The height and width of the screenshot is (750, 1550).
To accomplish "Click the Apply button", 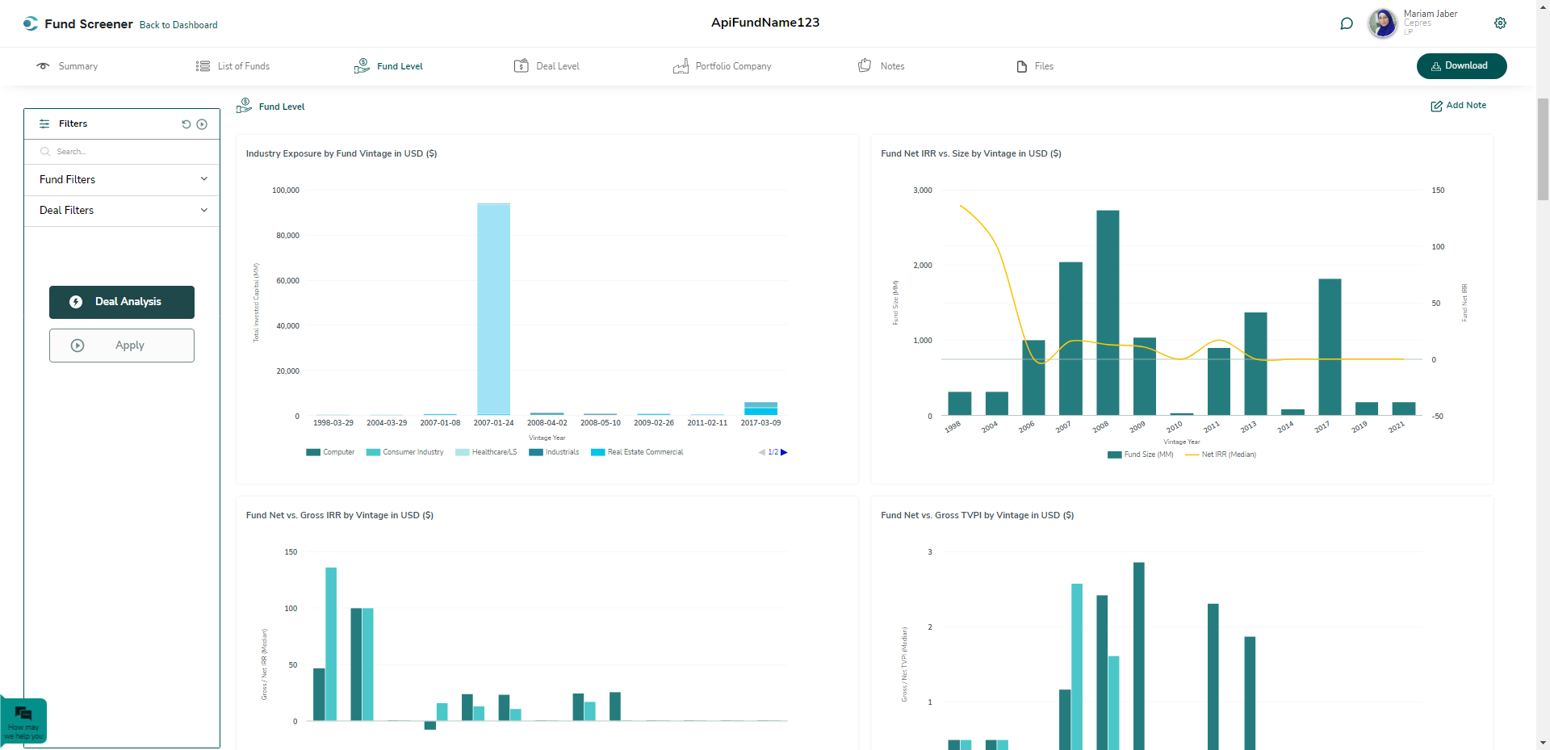I will tap(122, 346).
